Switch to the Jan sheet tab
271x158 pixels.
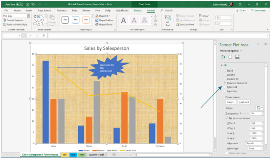(x=65, y=155)
